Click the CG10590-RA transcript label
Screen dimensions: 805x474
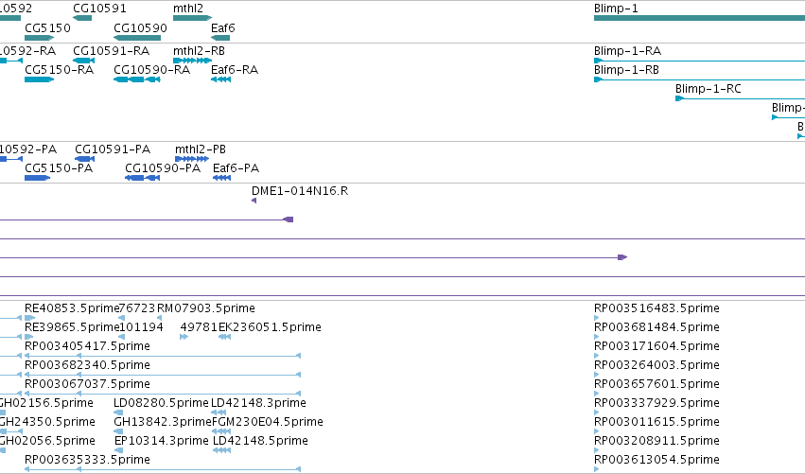point(151,70)
